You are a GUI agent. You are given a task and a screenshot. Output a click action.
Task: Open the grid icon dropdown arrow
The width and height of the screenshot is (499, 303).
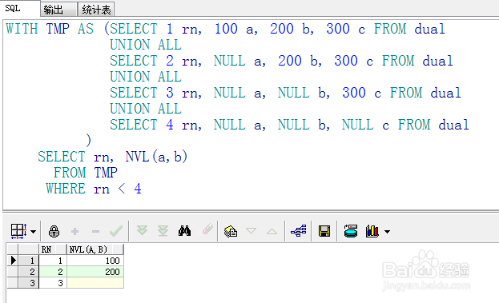click(33, 232)
